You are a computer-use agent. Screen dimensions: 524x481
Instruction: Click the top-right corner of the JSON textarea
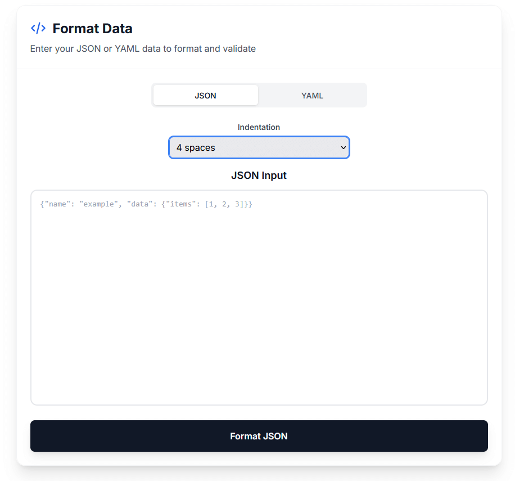(479, 198)
